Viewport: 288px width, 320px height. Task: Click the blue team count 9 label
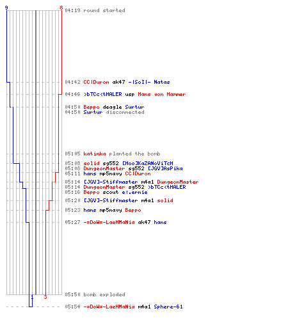6,8
